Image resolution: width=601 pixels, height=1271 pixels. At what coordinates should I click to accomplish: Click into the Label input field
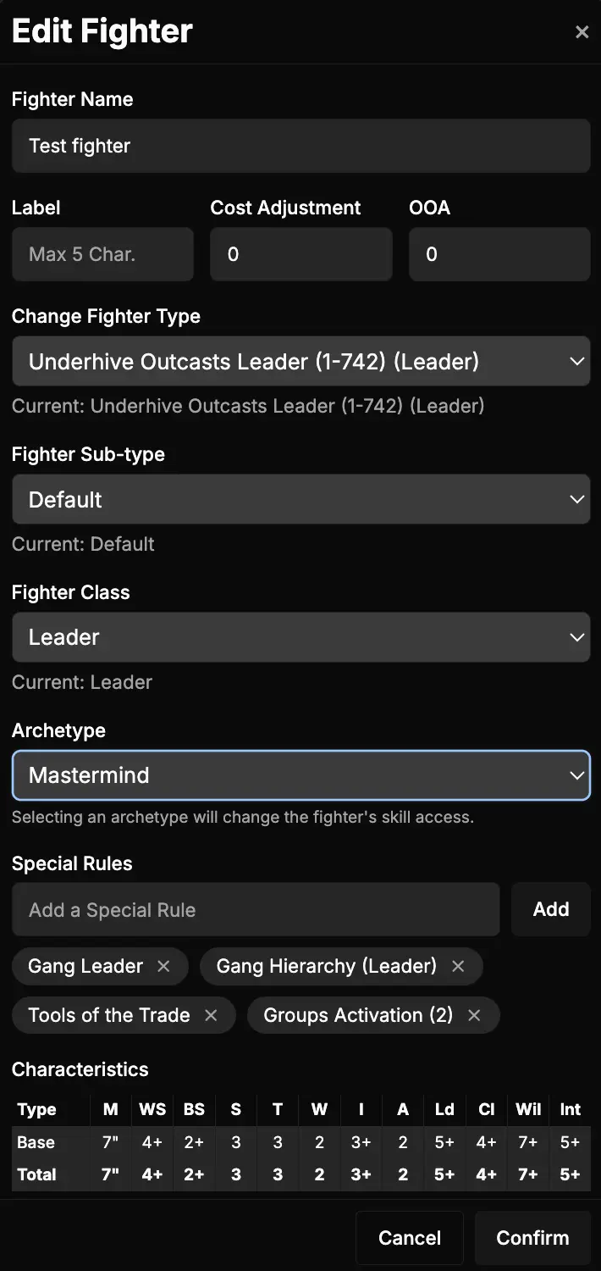[x=102, y=254]
